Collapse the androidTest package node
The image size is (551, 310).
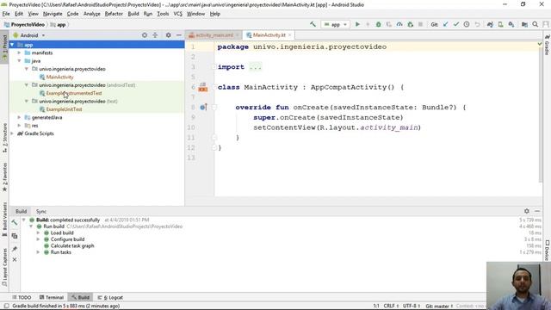coord(27,85)
